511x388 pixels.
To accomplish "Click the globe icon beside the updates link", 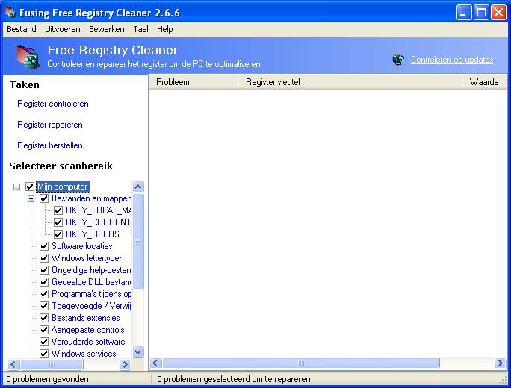I will coord(398,60).
